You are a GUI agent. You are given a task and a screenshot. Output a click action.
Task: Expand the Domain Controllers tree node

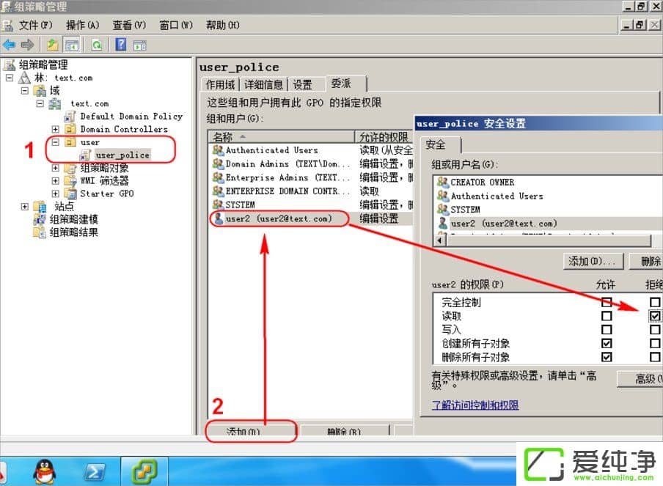tap(56, 129)
